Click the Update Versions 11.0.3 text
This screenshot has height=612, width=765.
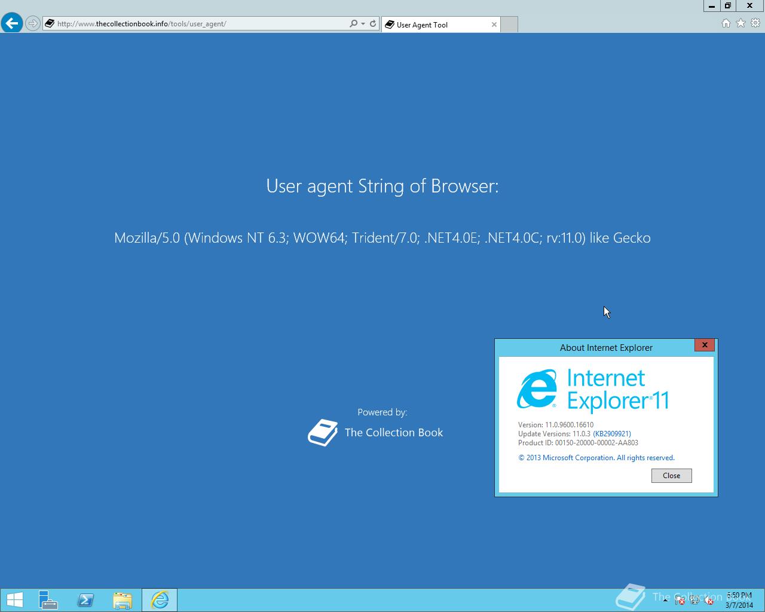pyautogui.click(x=554, y=434)
